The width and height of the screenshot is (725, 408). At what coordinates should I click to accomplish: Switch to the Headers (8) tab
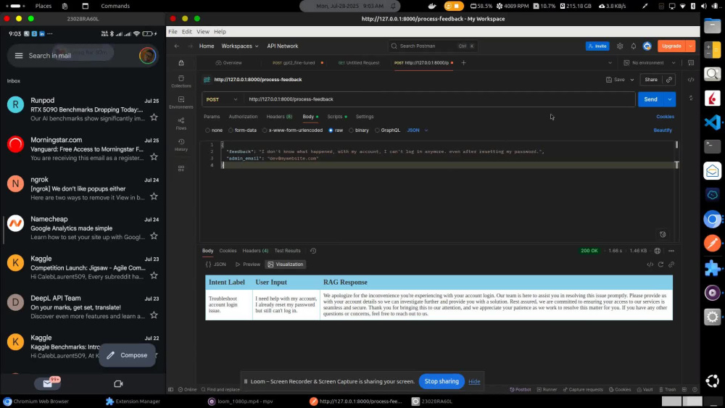coord(279,117)
